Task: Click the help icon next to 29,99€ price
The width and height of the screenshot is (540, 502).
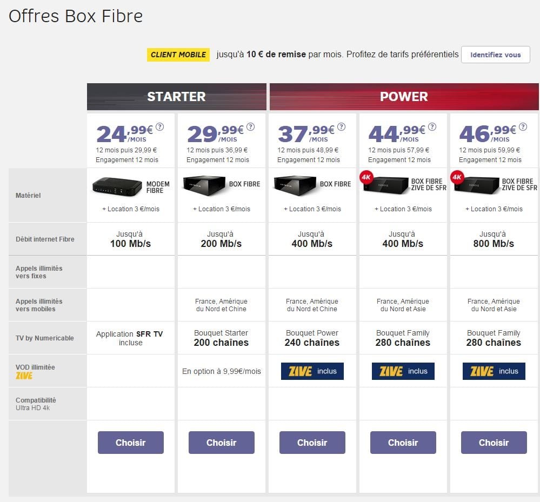Action: pyautogui.click(x=250, y=127)
